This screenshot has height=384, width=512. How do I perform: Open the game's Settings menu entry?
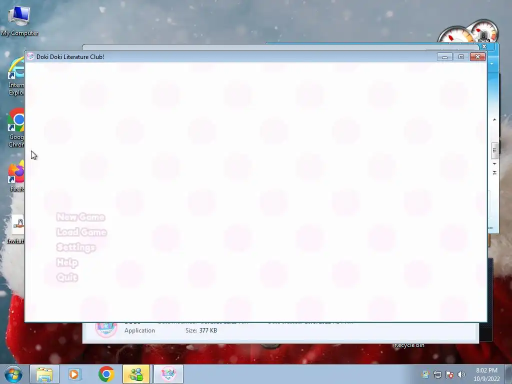pos(76,247)
